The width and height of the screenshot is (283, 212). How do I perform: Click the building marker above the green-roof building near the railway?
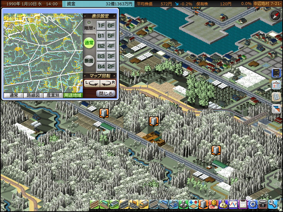(104, 113)
